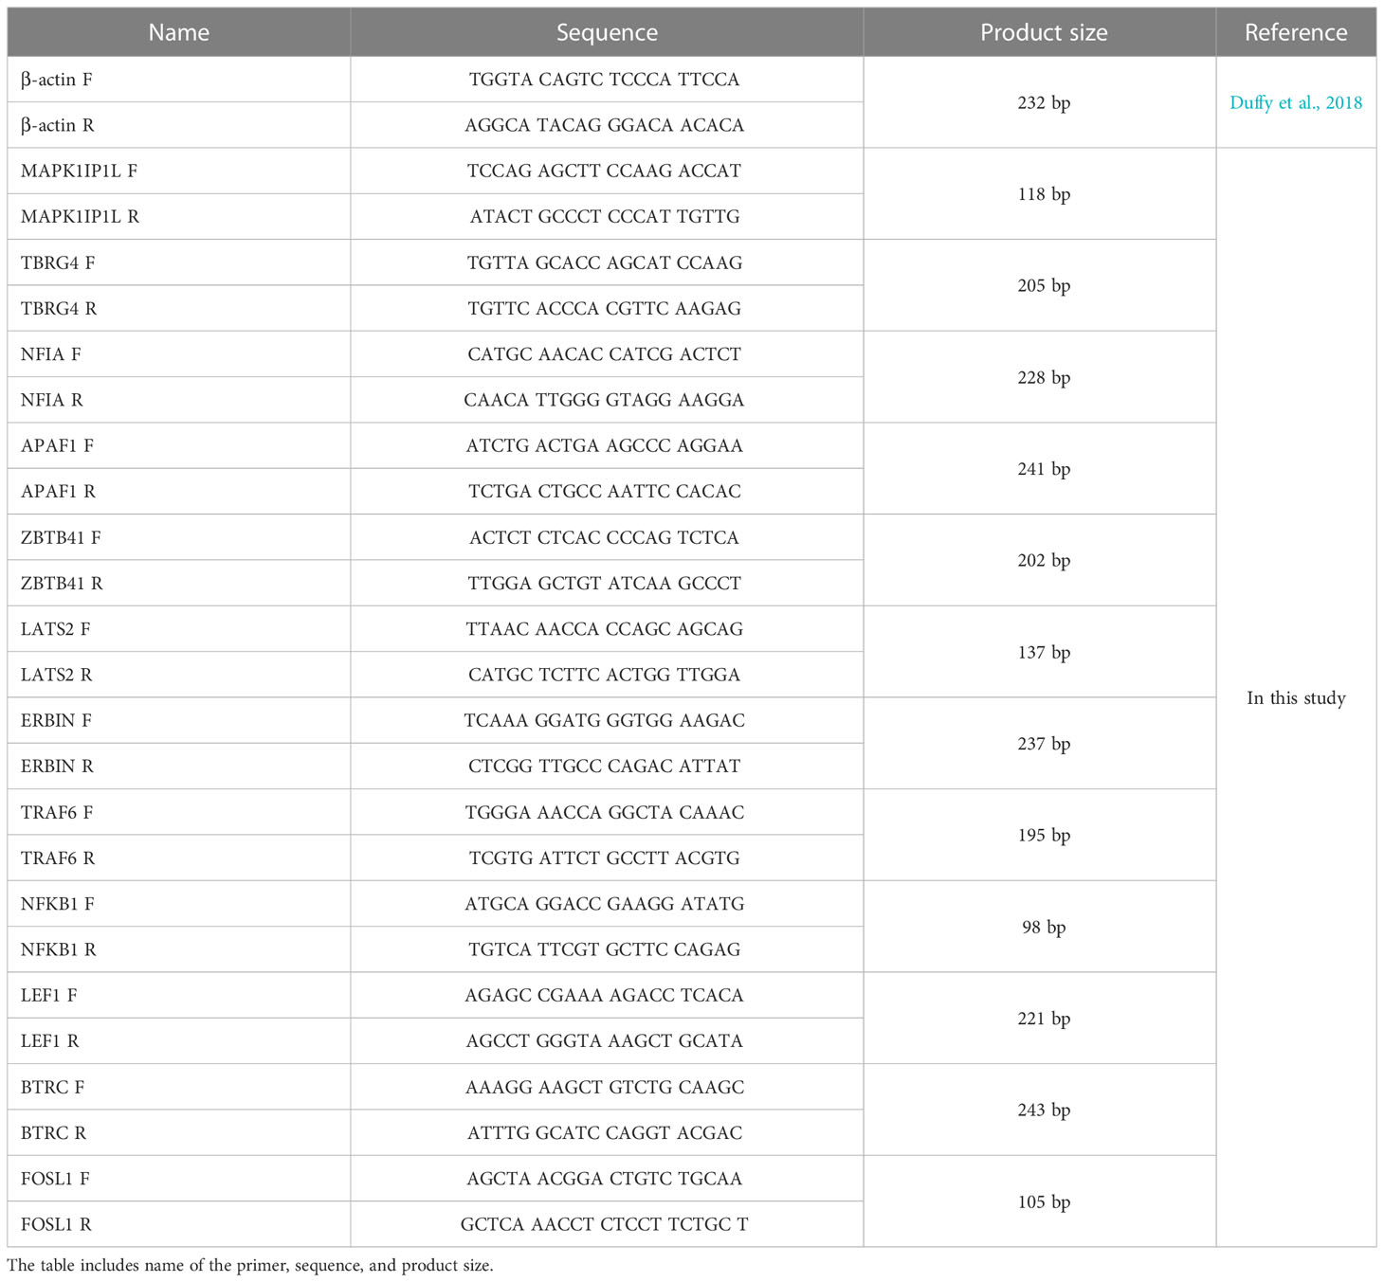Viewport: 1384px width, 1282px height.
Task: Select sequence AGCCT GGGTA AAGCT GCATA
Action: click(605, 1040)
